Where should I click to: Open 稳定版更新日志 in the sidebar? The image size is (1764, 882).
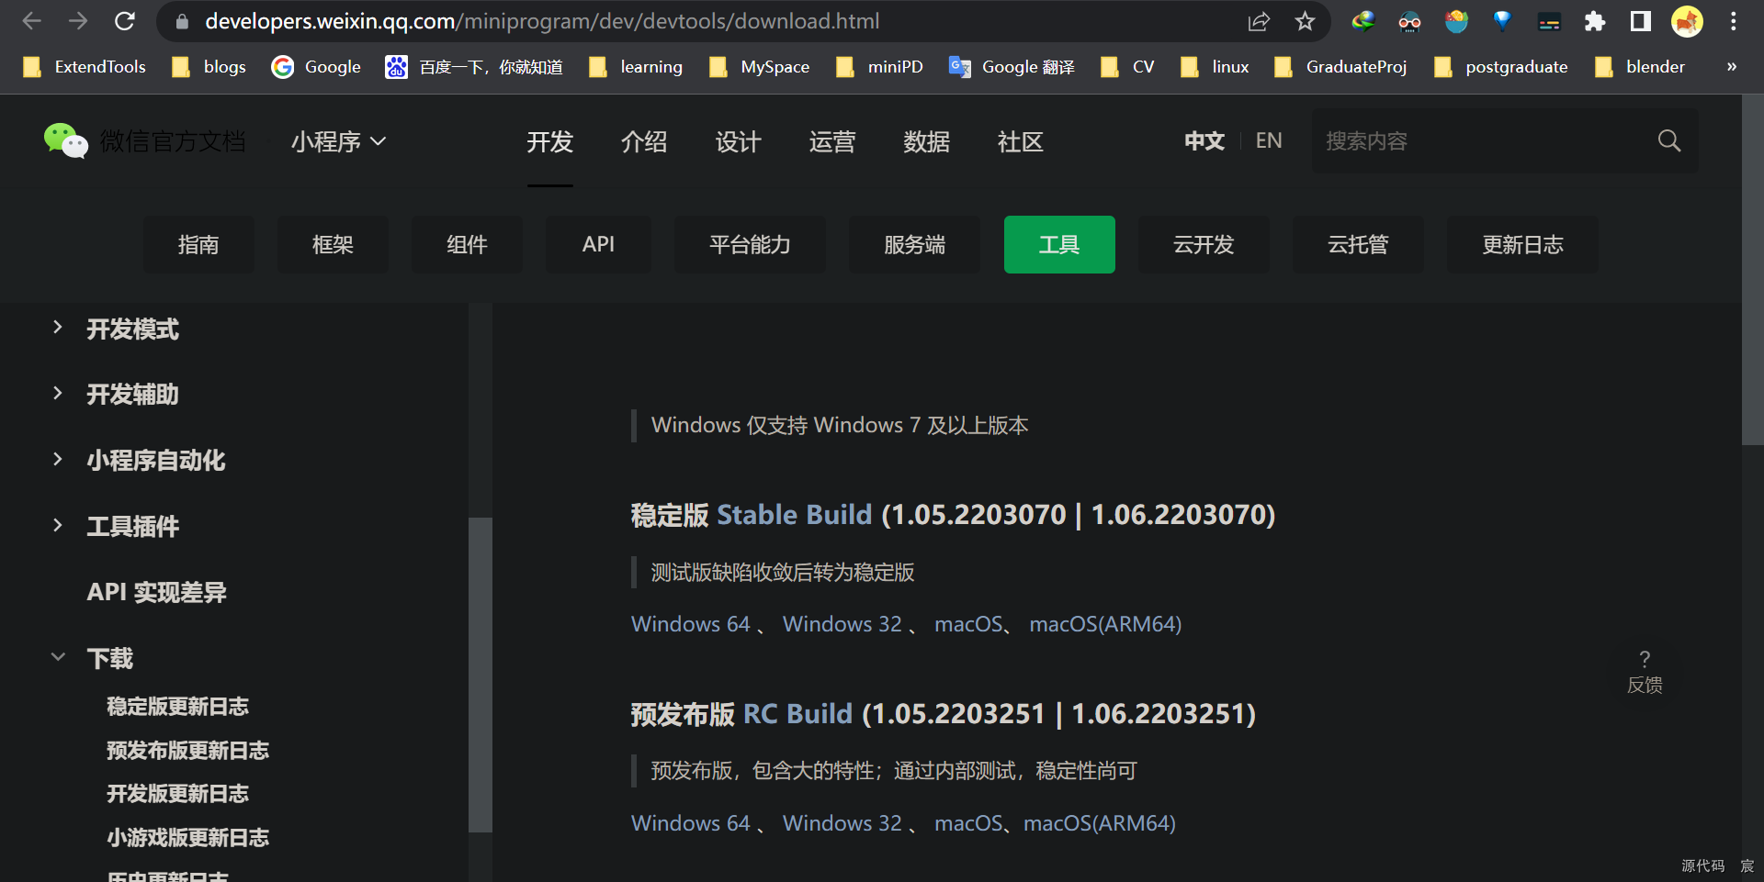tap(177, 706)
